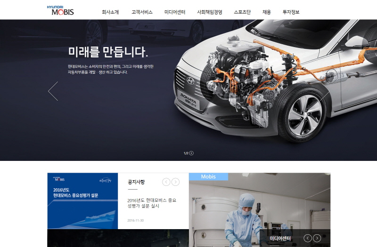Show next 공지사항 notice

(x=175, y=182)
